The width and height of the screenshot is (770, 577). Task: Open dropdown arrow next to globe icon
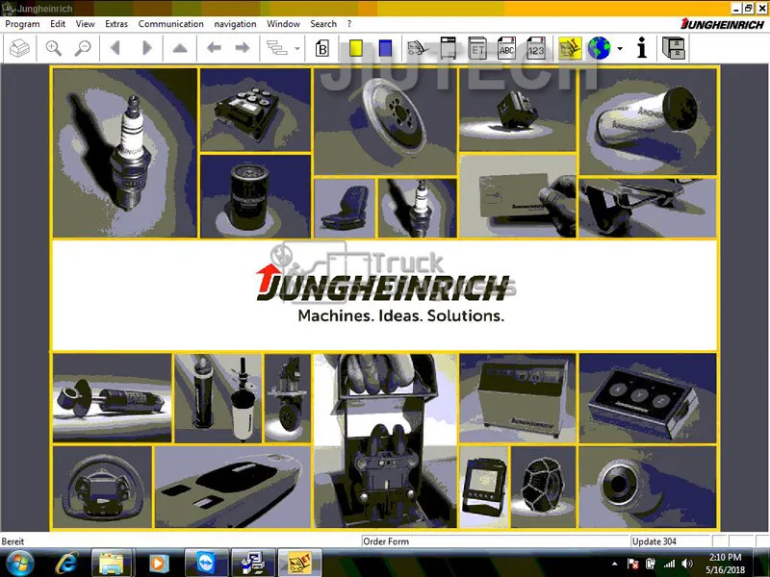620,49
